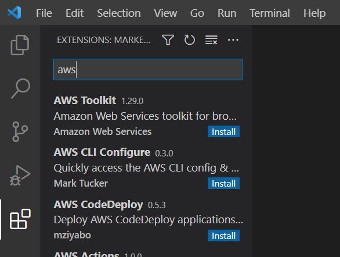This screenshot has width=340, height=257.
Task: Open the Source Control view
Action: (x=20, y=131)
